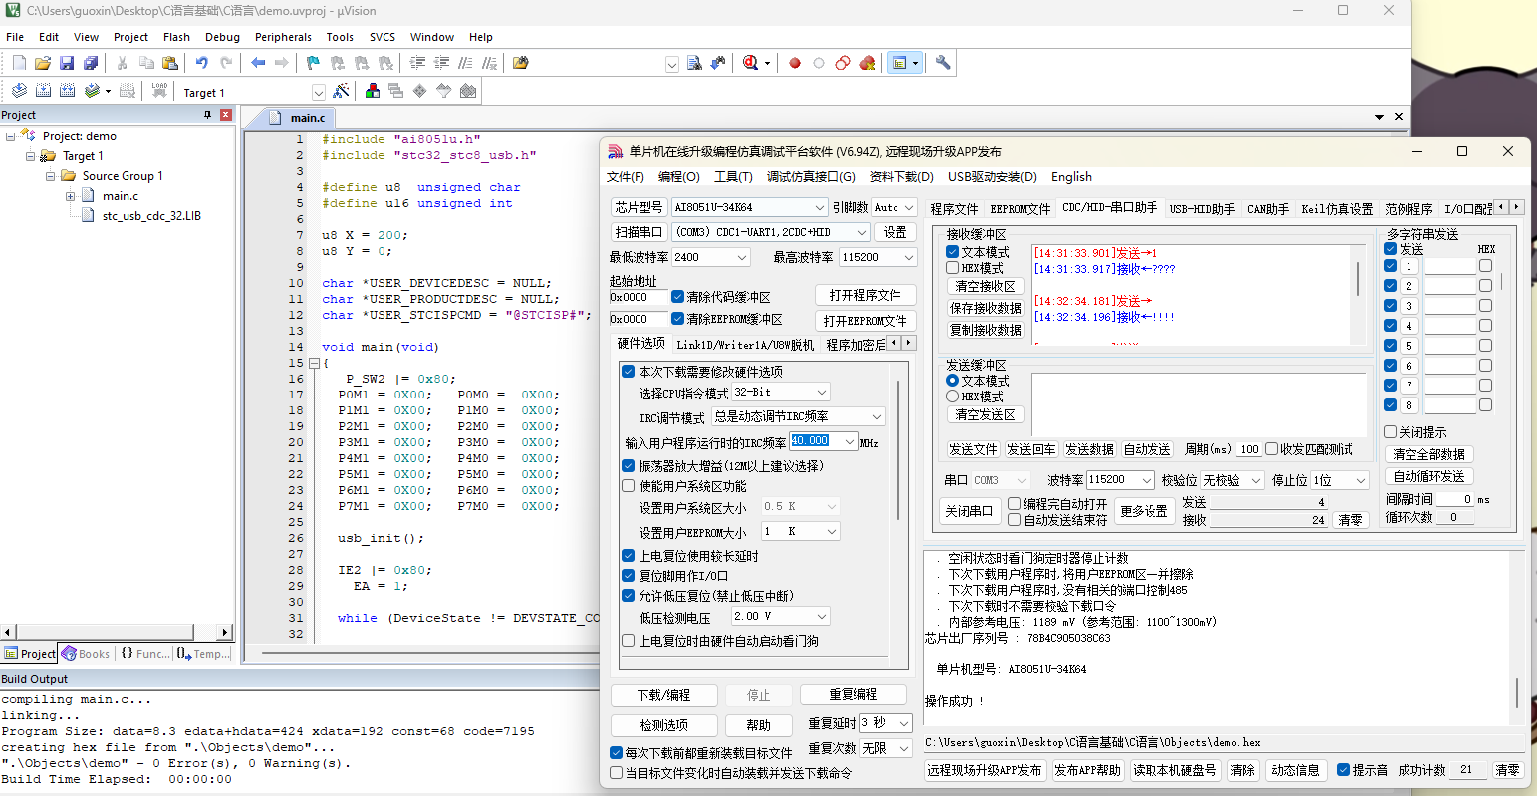Click the 关闭串口 button
Image resolution: width=1537 pixels, height=796 pixels.
click(969, 511)
